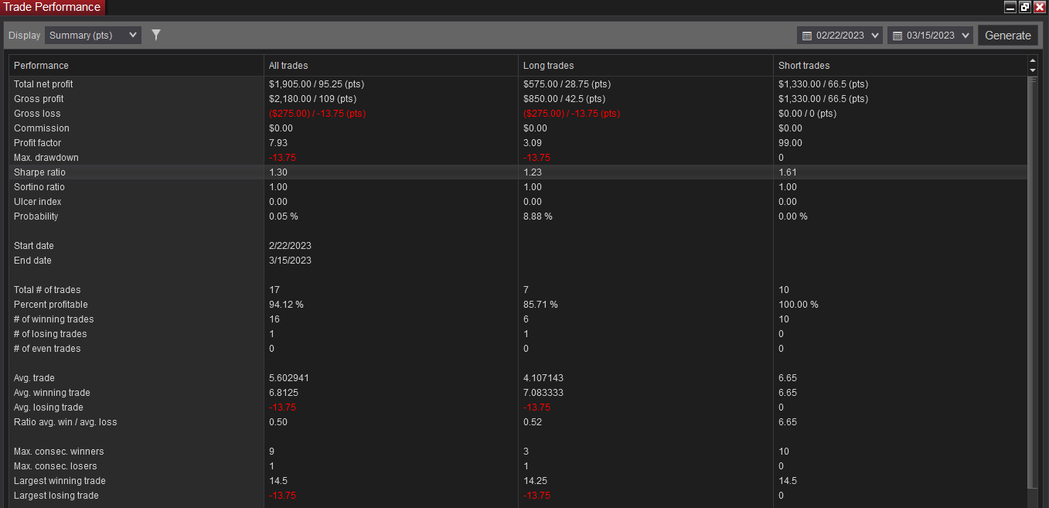Viewport: 1049px width, 508px height.
Task: Select the Gross profit row label
Action: coord(39,99)
